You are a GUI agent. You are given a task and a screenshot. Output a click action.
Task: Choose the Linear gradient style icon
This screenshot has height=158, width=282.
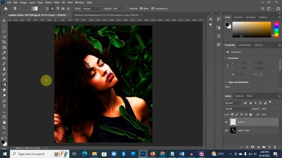[47, 9]
